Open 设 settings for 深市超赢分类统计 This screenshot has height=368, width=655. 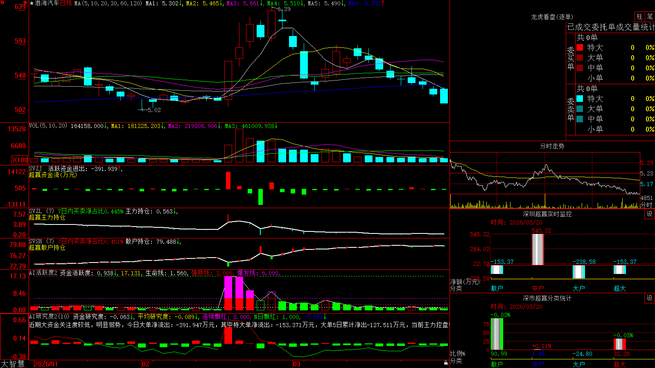650,298
